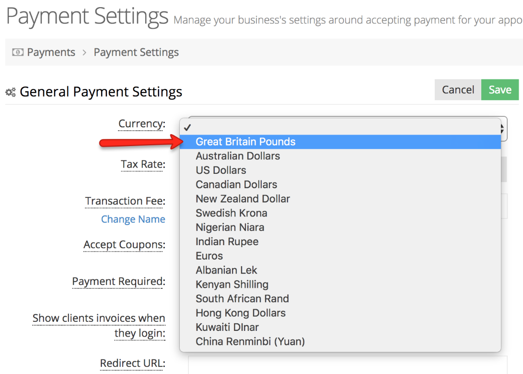Click the payments icon in the breadcrumb bar

(x=17, y=52)
